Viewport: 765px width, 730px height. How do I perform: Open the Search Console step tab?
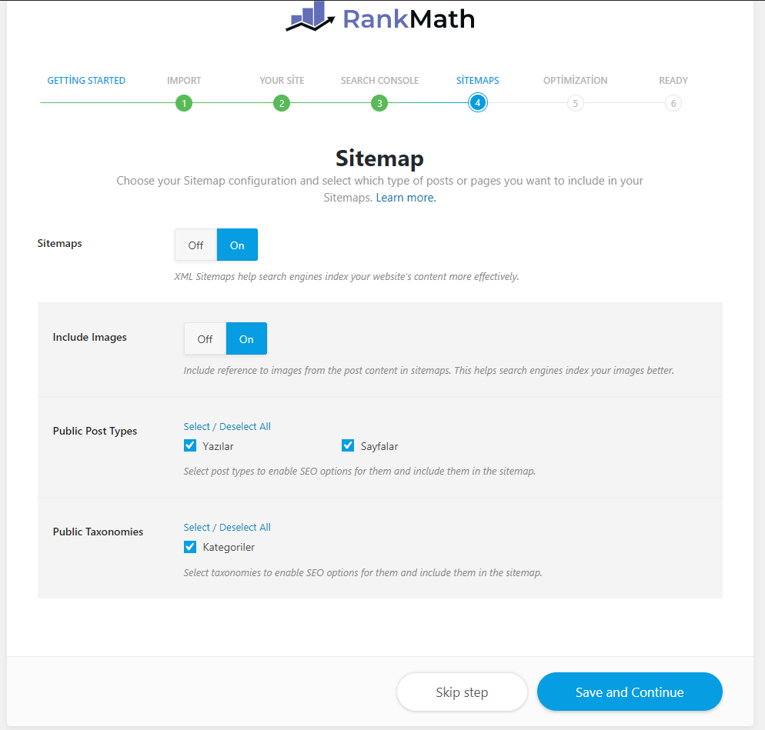379,80
